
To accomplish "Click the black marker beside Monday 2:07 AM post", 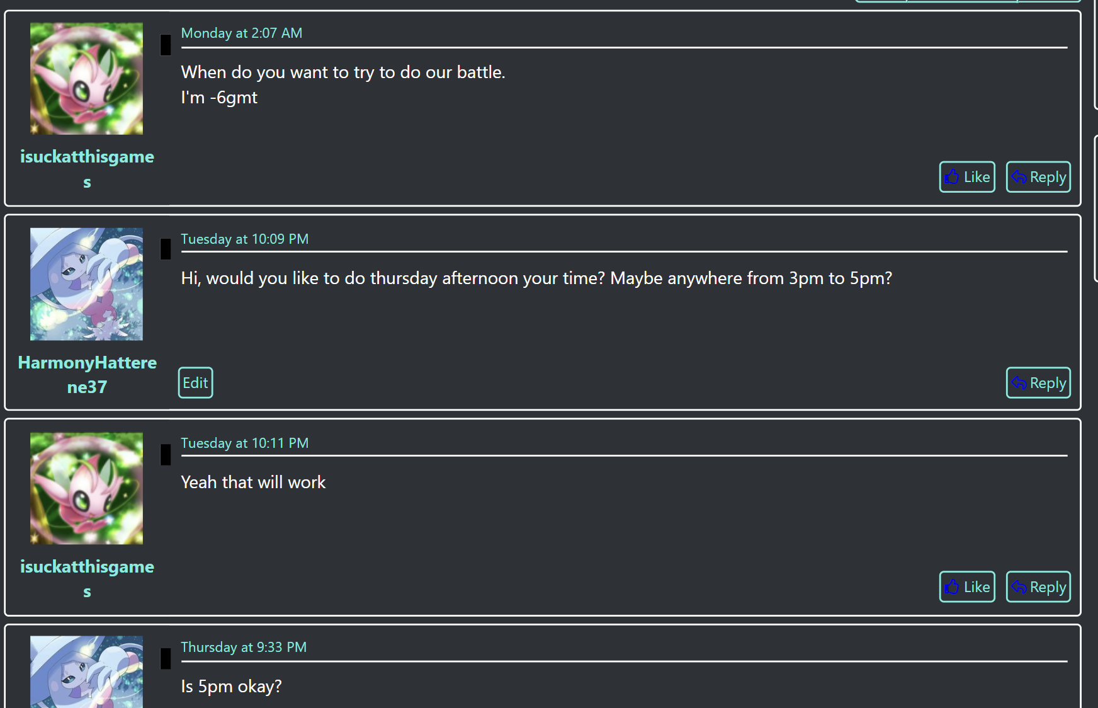I will tap(166, 45).
